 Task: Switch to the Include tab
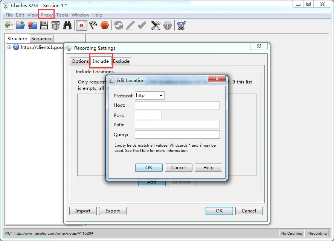click(x=101, y=61)
